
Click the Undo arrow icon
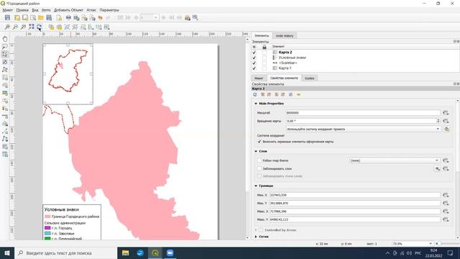click(101, 18)
